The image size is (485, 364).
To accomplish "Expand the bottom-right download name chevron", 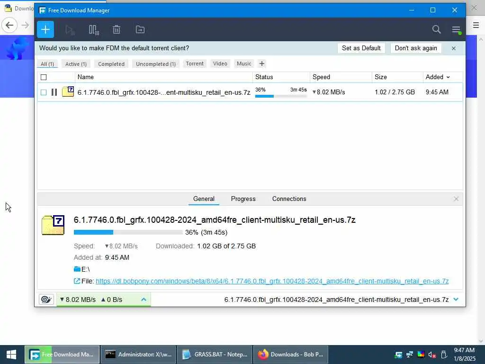I will [456, 300].
